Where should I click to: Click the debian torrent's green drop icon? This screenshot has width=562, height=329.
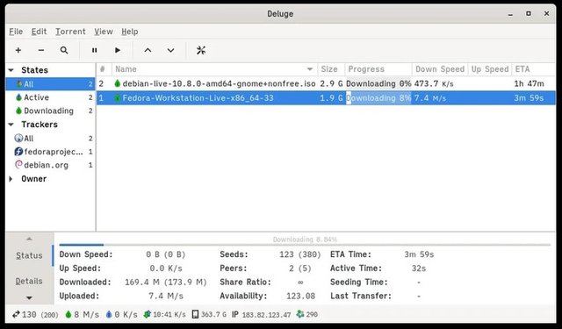click(117, 83)
